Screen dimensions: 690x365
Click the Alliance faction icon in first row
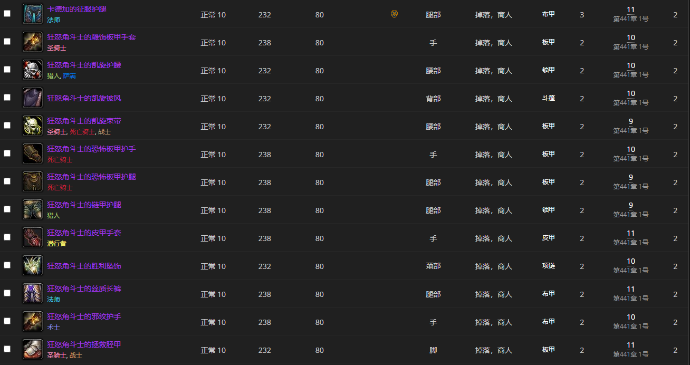click(x=394, y=14)
